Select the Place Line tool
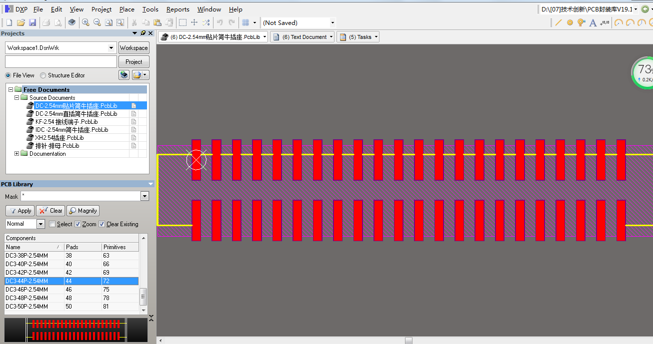Viewport: 653px width, 344px height. 558,22
